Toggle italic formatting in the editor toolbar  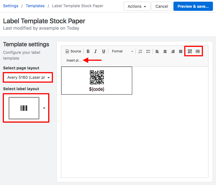(x=95, y=51)
